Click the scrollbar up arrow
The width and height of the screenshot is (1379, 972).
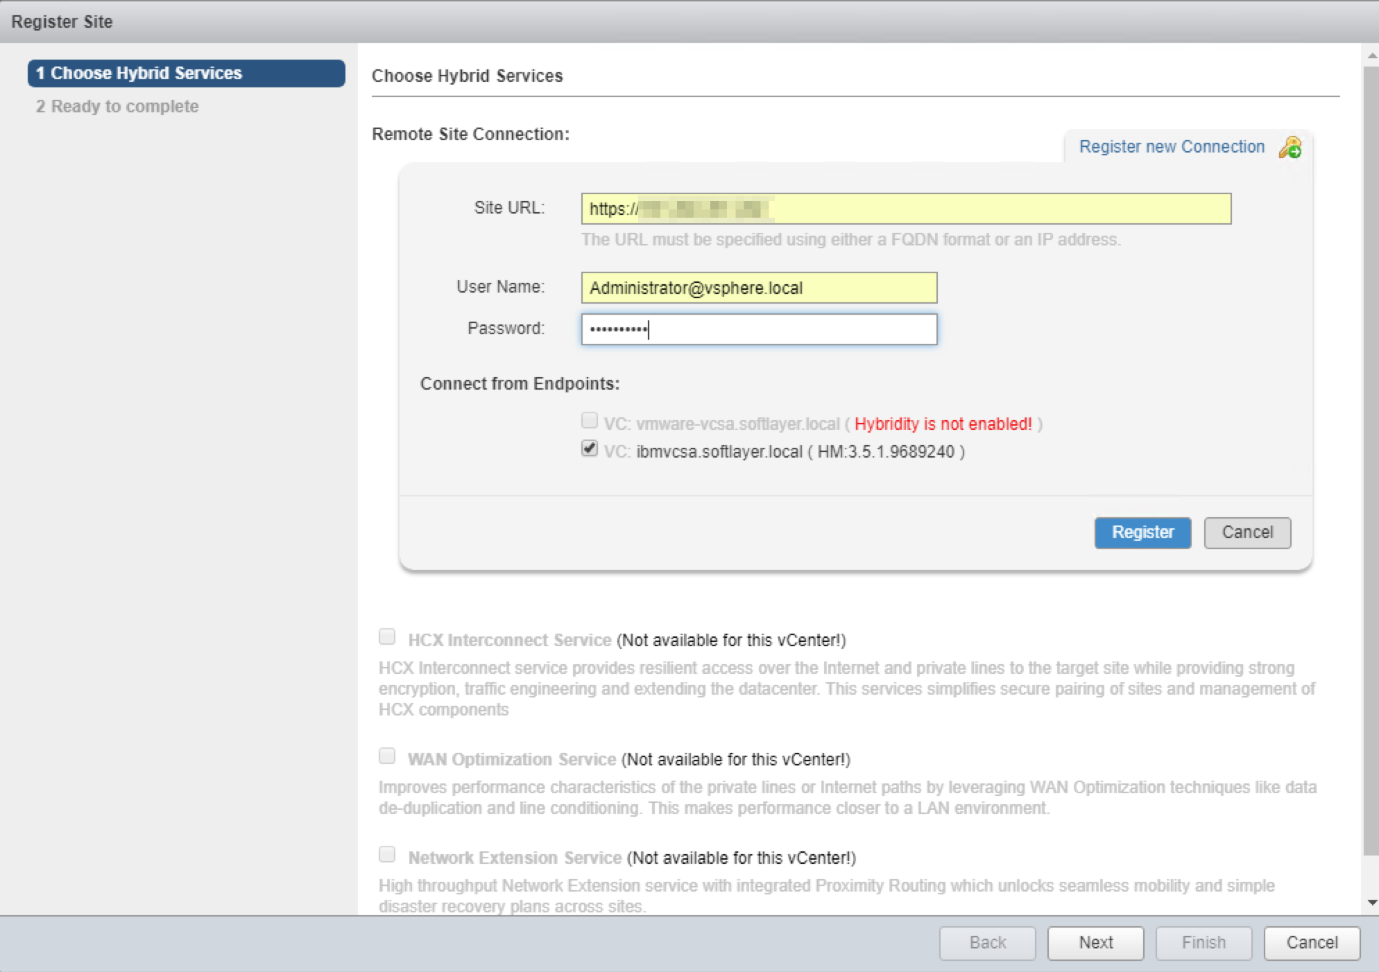(1371, 55)
